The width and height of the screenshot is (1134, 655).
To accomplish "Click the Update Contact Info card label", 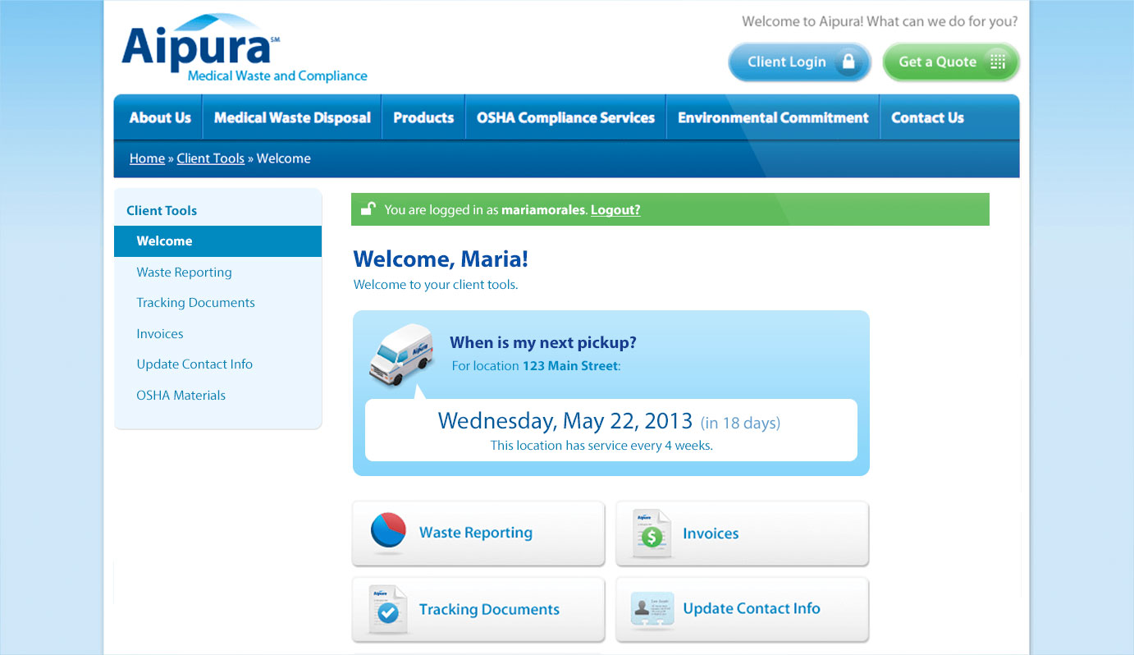I will (752, 609).
